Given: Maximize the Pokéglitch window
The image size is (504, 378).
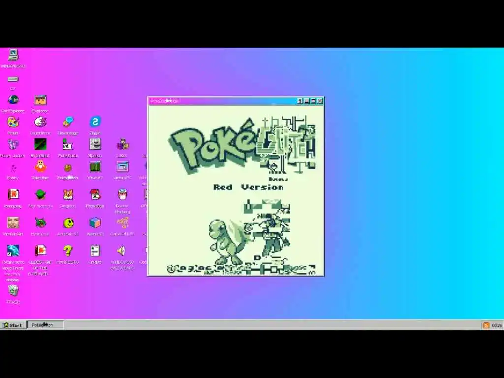Looking at the screenshot, I should [x=314, y=101].
